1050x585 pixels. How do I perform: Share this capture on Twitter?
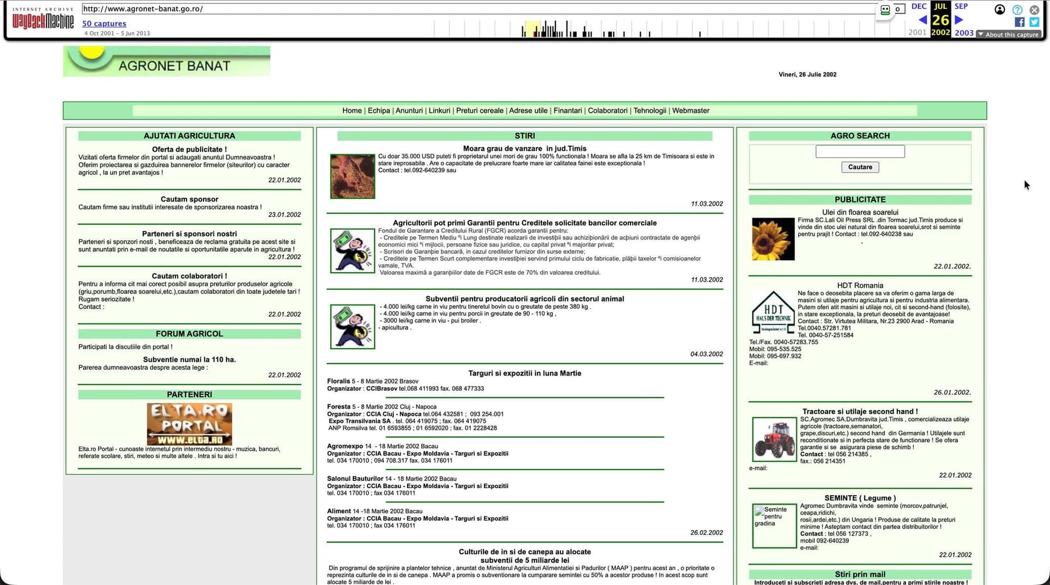point(1034,22)
